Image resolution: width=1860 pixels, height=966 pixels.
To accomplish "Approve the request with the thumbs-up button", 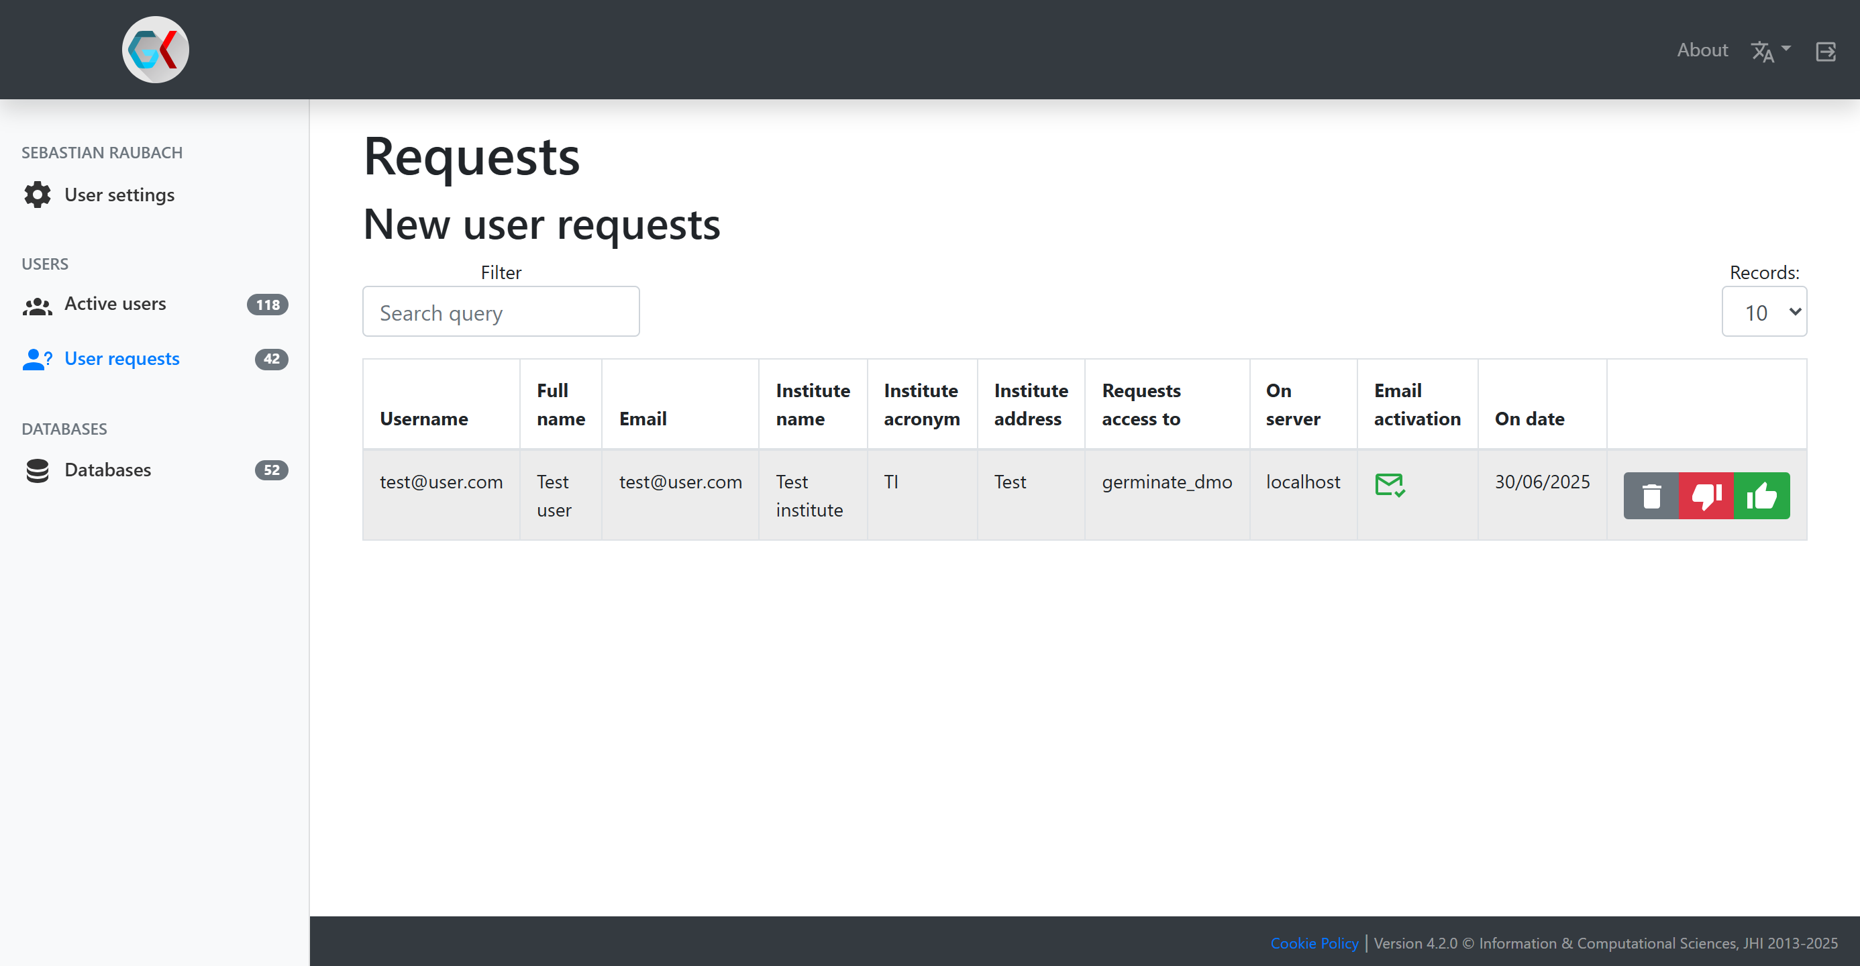I will point(1761,496).
